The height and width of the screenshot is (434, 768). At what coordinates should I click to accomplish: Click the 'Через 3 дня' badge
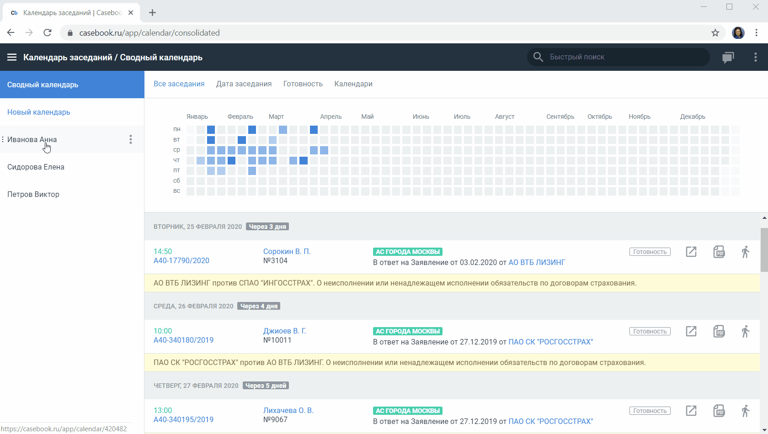(x=267, y=227)
